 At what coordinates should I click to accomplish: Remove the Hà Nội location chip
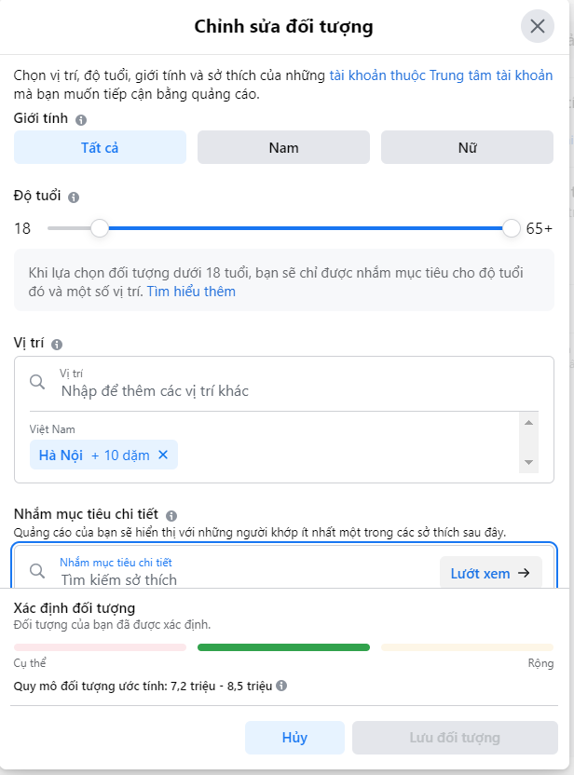point(163,455)
